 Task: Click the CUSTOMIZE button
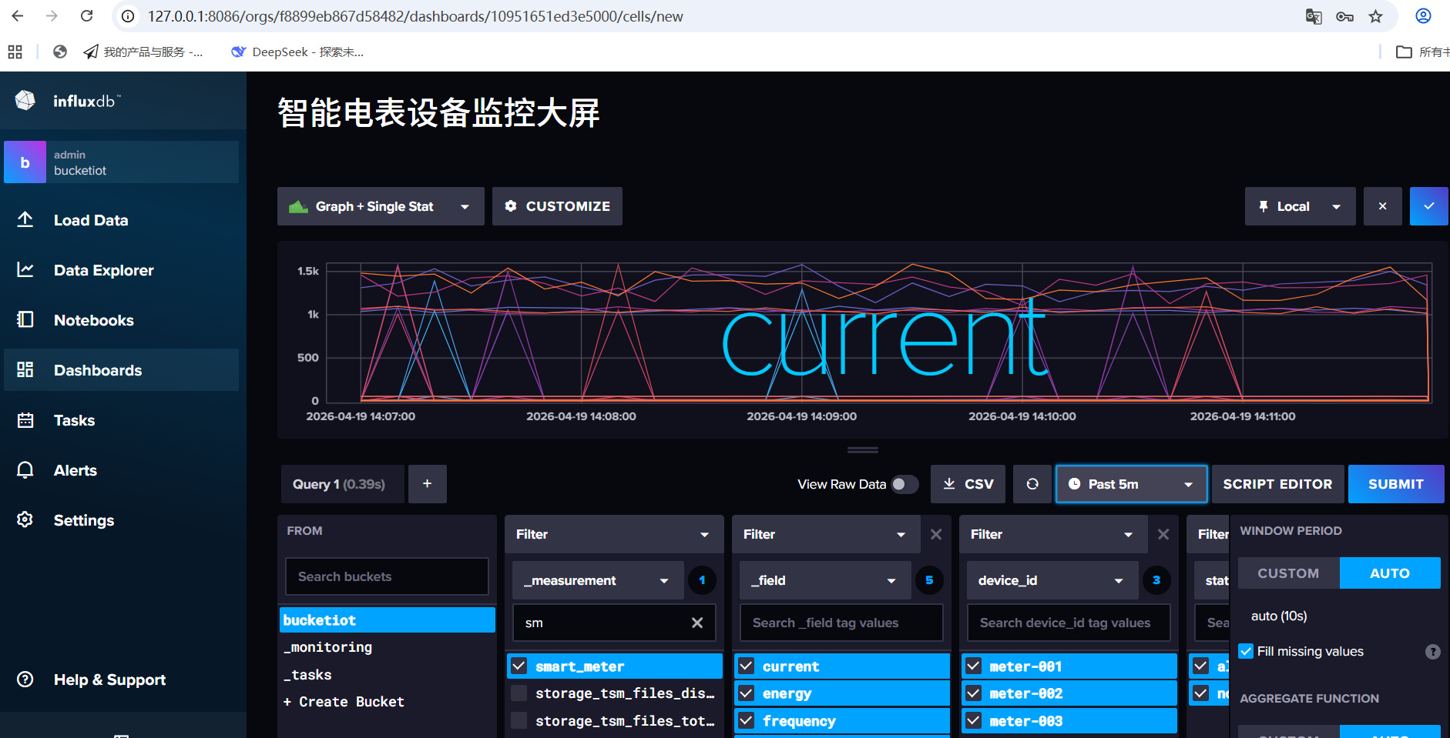[x=557, y=206]
